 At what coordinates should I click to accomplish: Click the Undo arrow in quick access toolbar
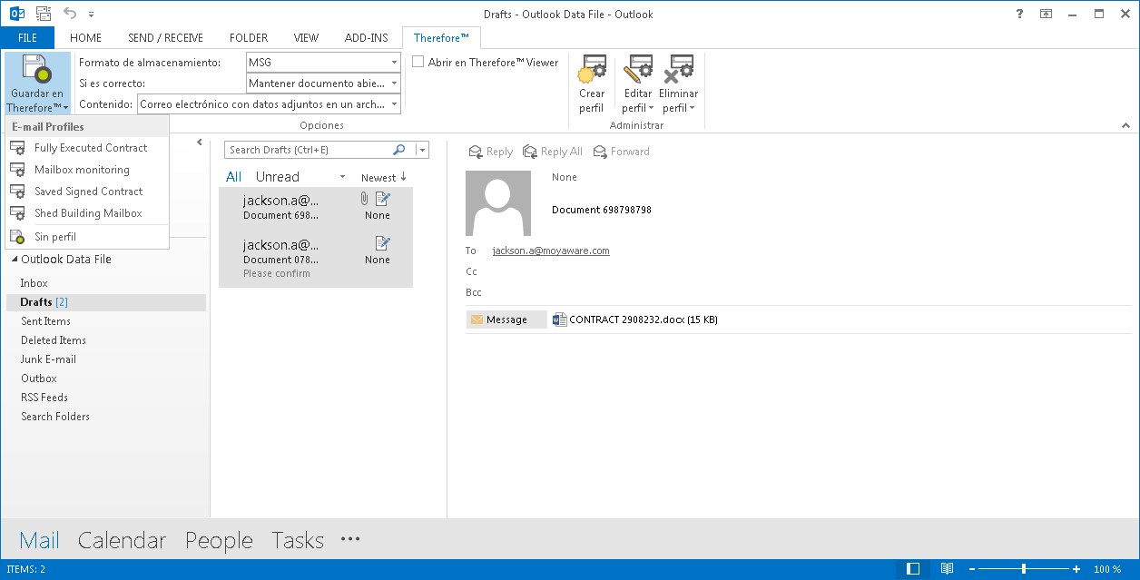pos(71,14)
